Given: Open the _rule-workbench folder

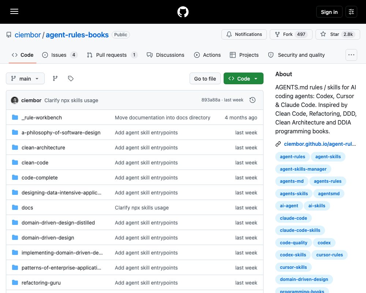Looking at the screenshot, I should tap(42, 118).
